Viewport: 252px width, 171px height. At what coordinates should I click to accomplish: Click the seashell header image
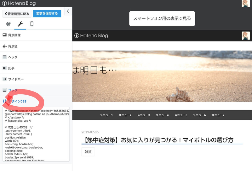click(x=162, y=76)
